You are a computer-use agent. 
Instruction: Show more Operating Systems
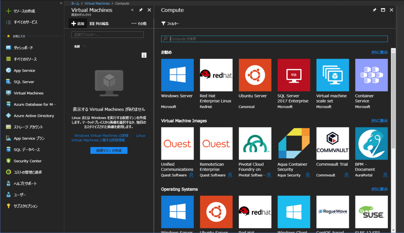tap(379, 189)
